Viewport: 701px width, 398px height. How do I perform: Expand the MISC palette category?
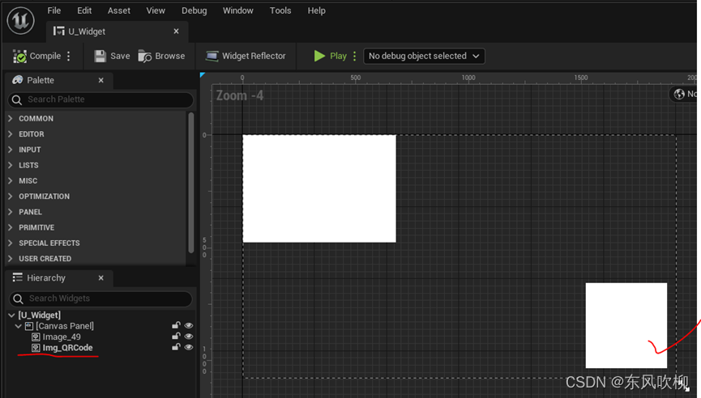10,180
